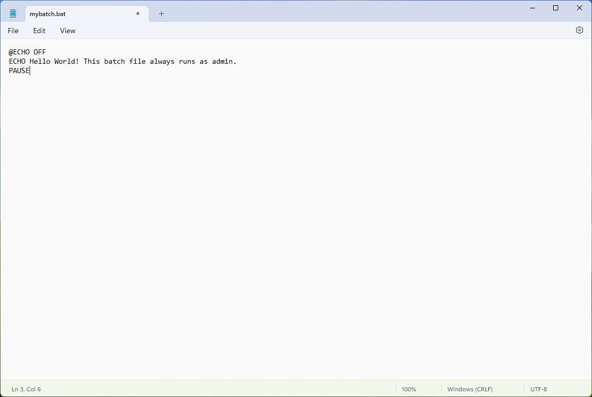Open the View menu
592x397 pixels.
pos(67,31)
